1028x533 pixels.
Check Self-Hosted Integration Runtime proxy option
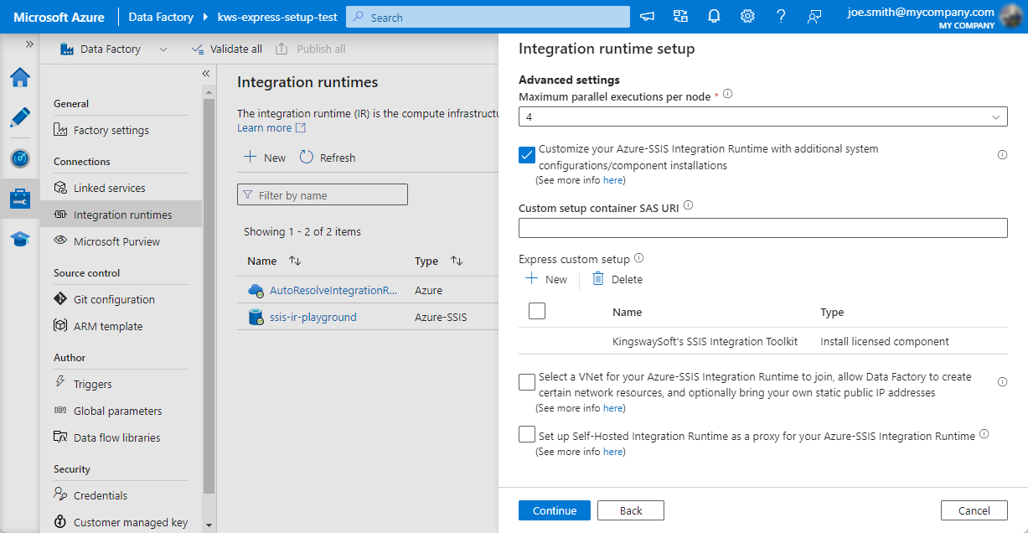click(527, 434)
